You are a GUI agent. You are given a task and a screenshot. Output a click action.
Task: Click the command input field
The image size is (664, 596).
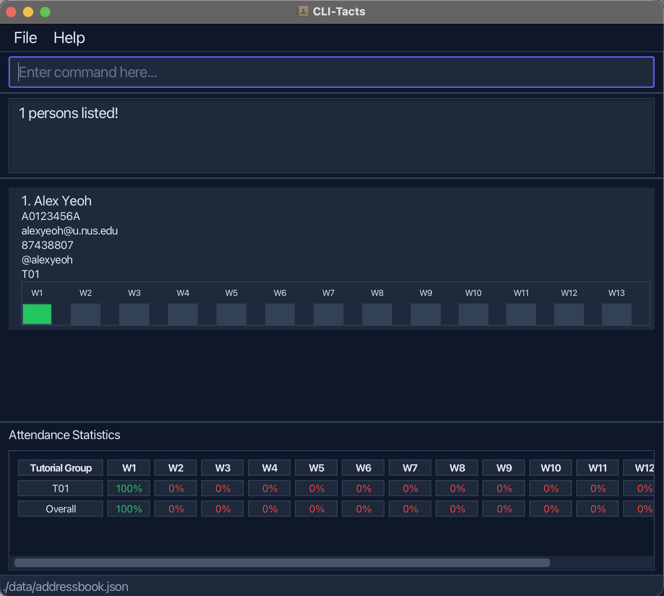(332, 72)
